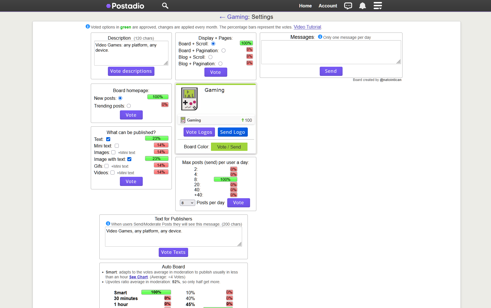Open the search magnifier icon

point(165,6)
